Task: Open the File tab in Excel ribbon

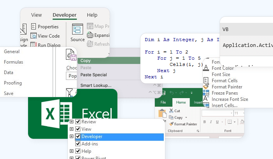Action: click(x=163, y=102)
